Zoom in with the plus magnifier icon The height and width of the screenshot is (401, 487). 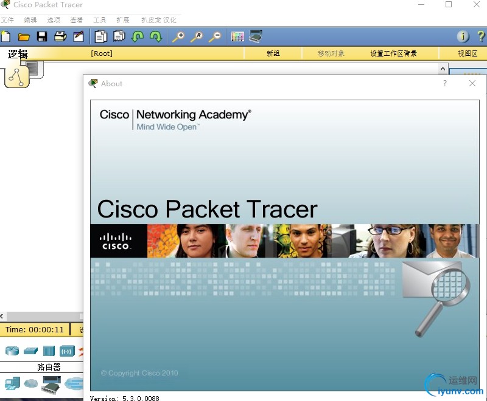coord(178,36)
